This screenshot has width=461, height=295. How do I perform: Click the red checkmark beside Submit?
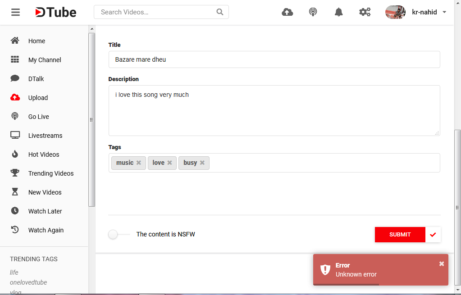(x=433, y=235)
